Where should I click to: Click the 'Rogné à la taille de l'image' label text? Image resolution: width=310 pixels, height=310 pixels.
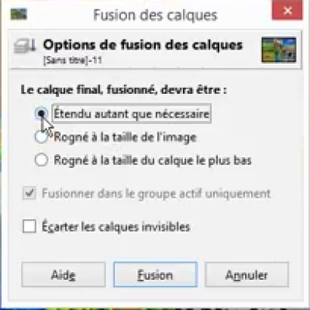(125, 137)
